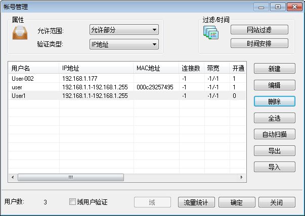Click the IP地址 column header
305x216 pixels.
96,68
